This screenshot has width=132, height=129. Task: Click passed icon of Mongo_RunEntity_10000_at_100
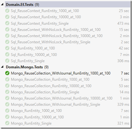point(7,117)
